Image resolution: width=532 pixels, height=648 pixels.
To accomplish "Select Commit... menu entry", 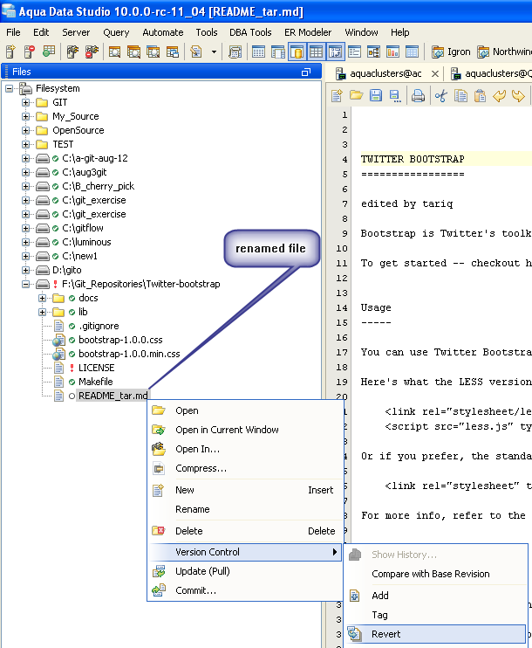I will (245, 590).
